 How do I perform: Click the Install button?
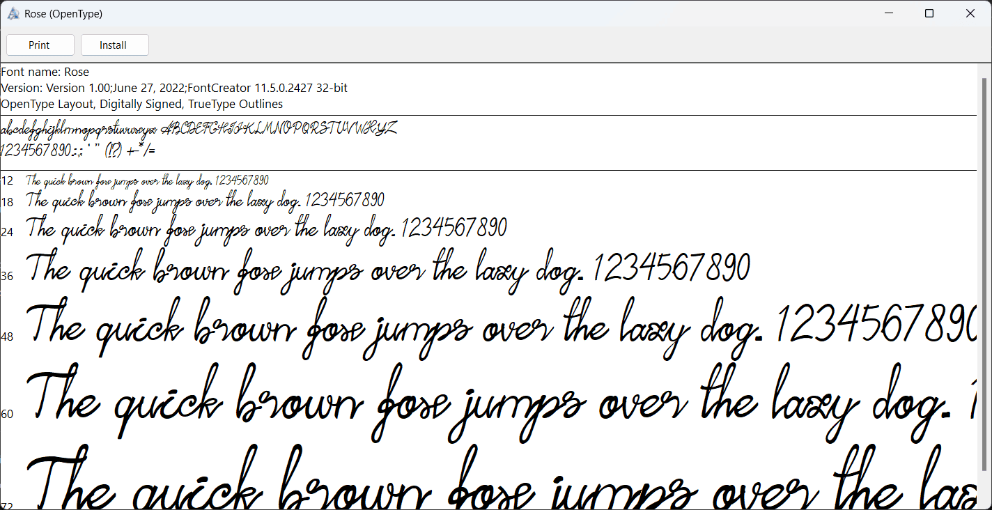tap(114, 45)
